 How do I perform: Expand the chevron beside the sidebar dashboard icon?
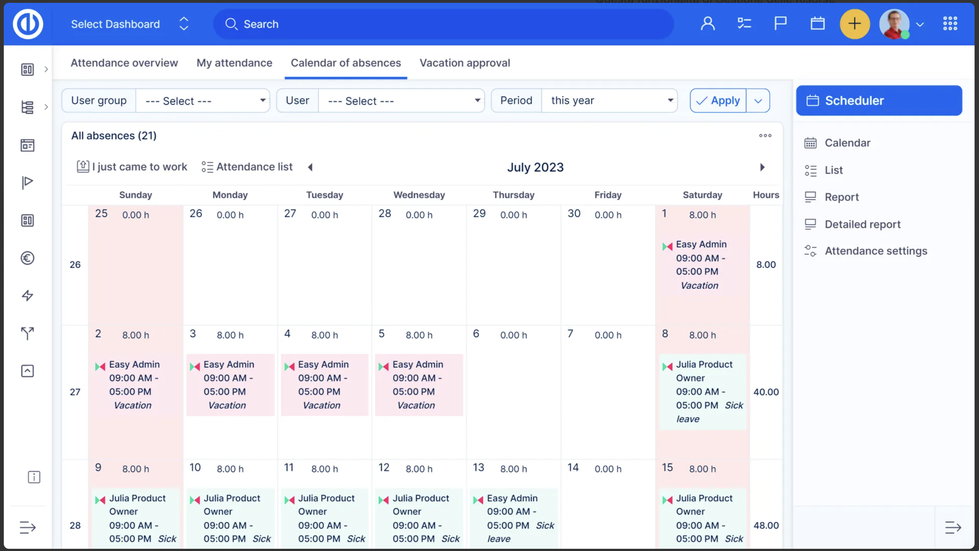[46, 69]
